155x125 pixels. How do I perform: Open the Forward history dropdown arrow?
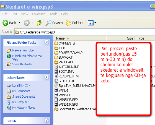coord(33,23)
